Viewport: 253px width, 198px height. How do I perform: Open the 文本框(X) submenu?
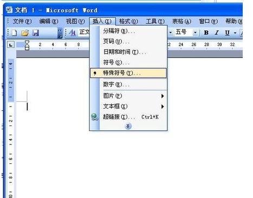click(128, 107)
